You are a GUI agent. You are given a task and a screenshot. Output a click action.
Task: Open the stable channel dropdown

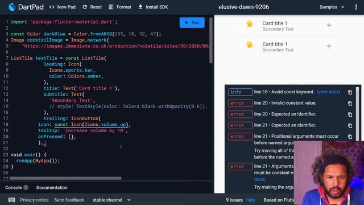(111, 200)
